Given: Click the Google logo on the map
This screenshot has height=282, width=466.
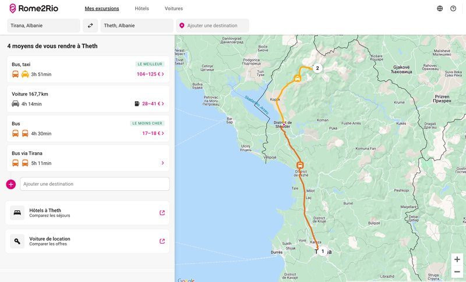Looking at the screenshot, I should point(186,280).
